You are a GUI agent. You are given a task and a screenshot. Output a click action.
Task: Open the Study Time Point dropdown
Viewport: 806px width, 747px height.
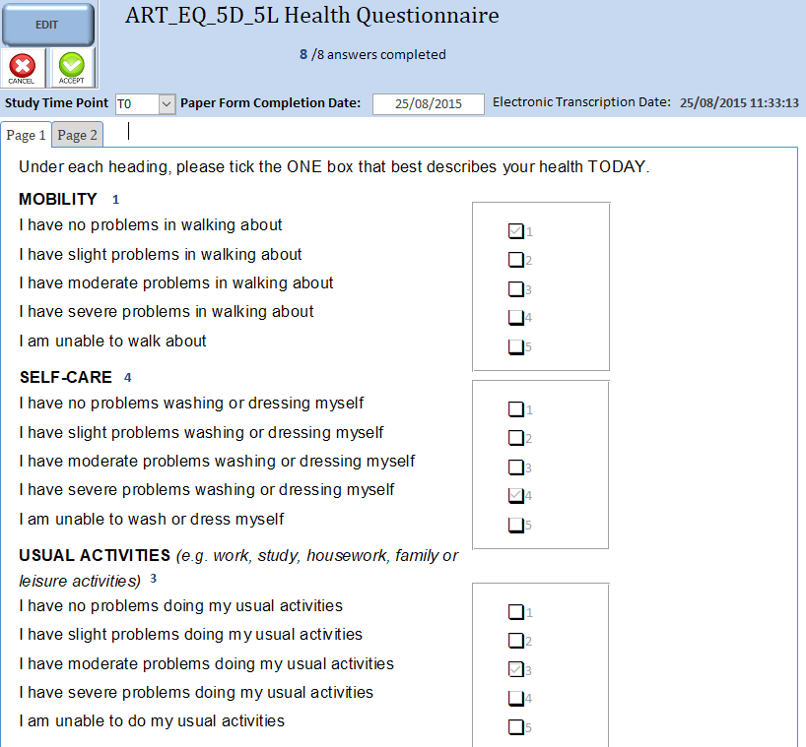(x=167, y=103)
